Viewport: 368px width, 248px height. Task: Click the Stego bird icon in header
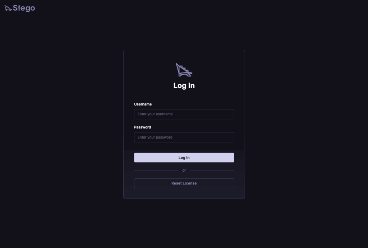(x=8, y=8)
